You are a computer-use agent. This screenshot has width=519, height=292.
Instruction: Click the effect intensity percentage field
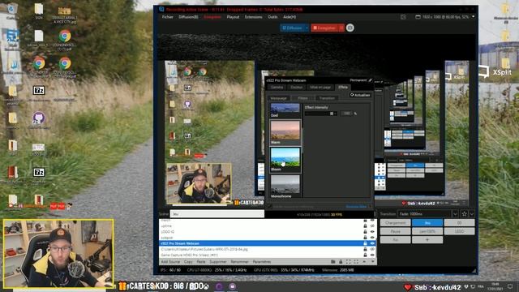tap(346, 114)
